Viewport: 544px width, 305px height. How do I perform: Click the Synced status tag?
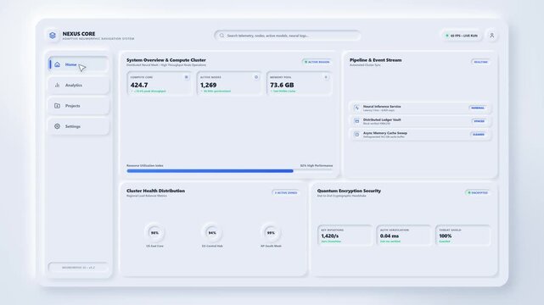[480, 121]
